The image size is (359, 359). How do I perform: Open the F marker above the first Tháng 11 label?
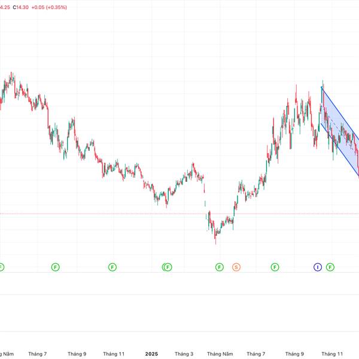[x=112, y=267]
